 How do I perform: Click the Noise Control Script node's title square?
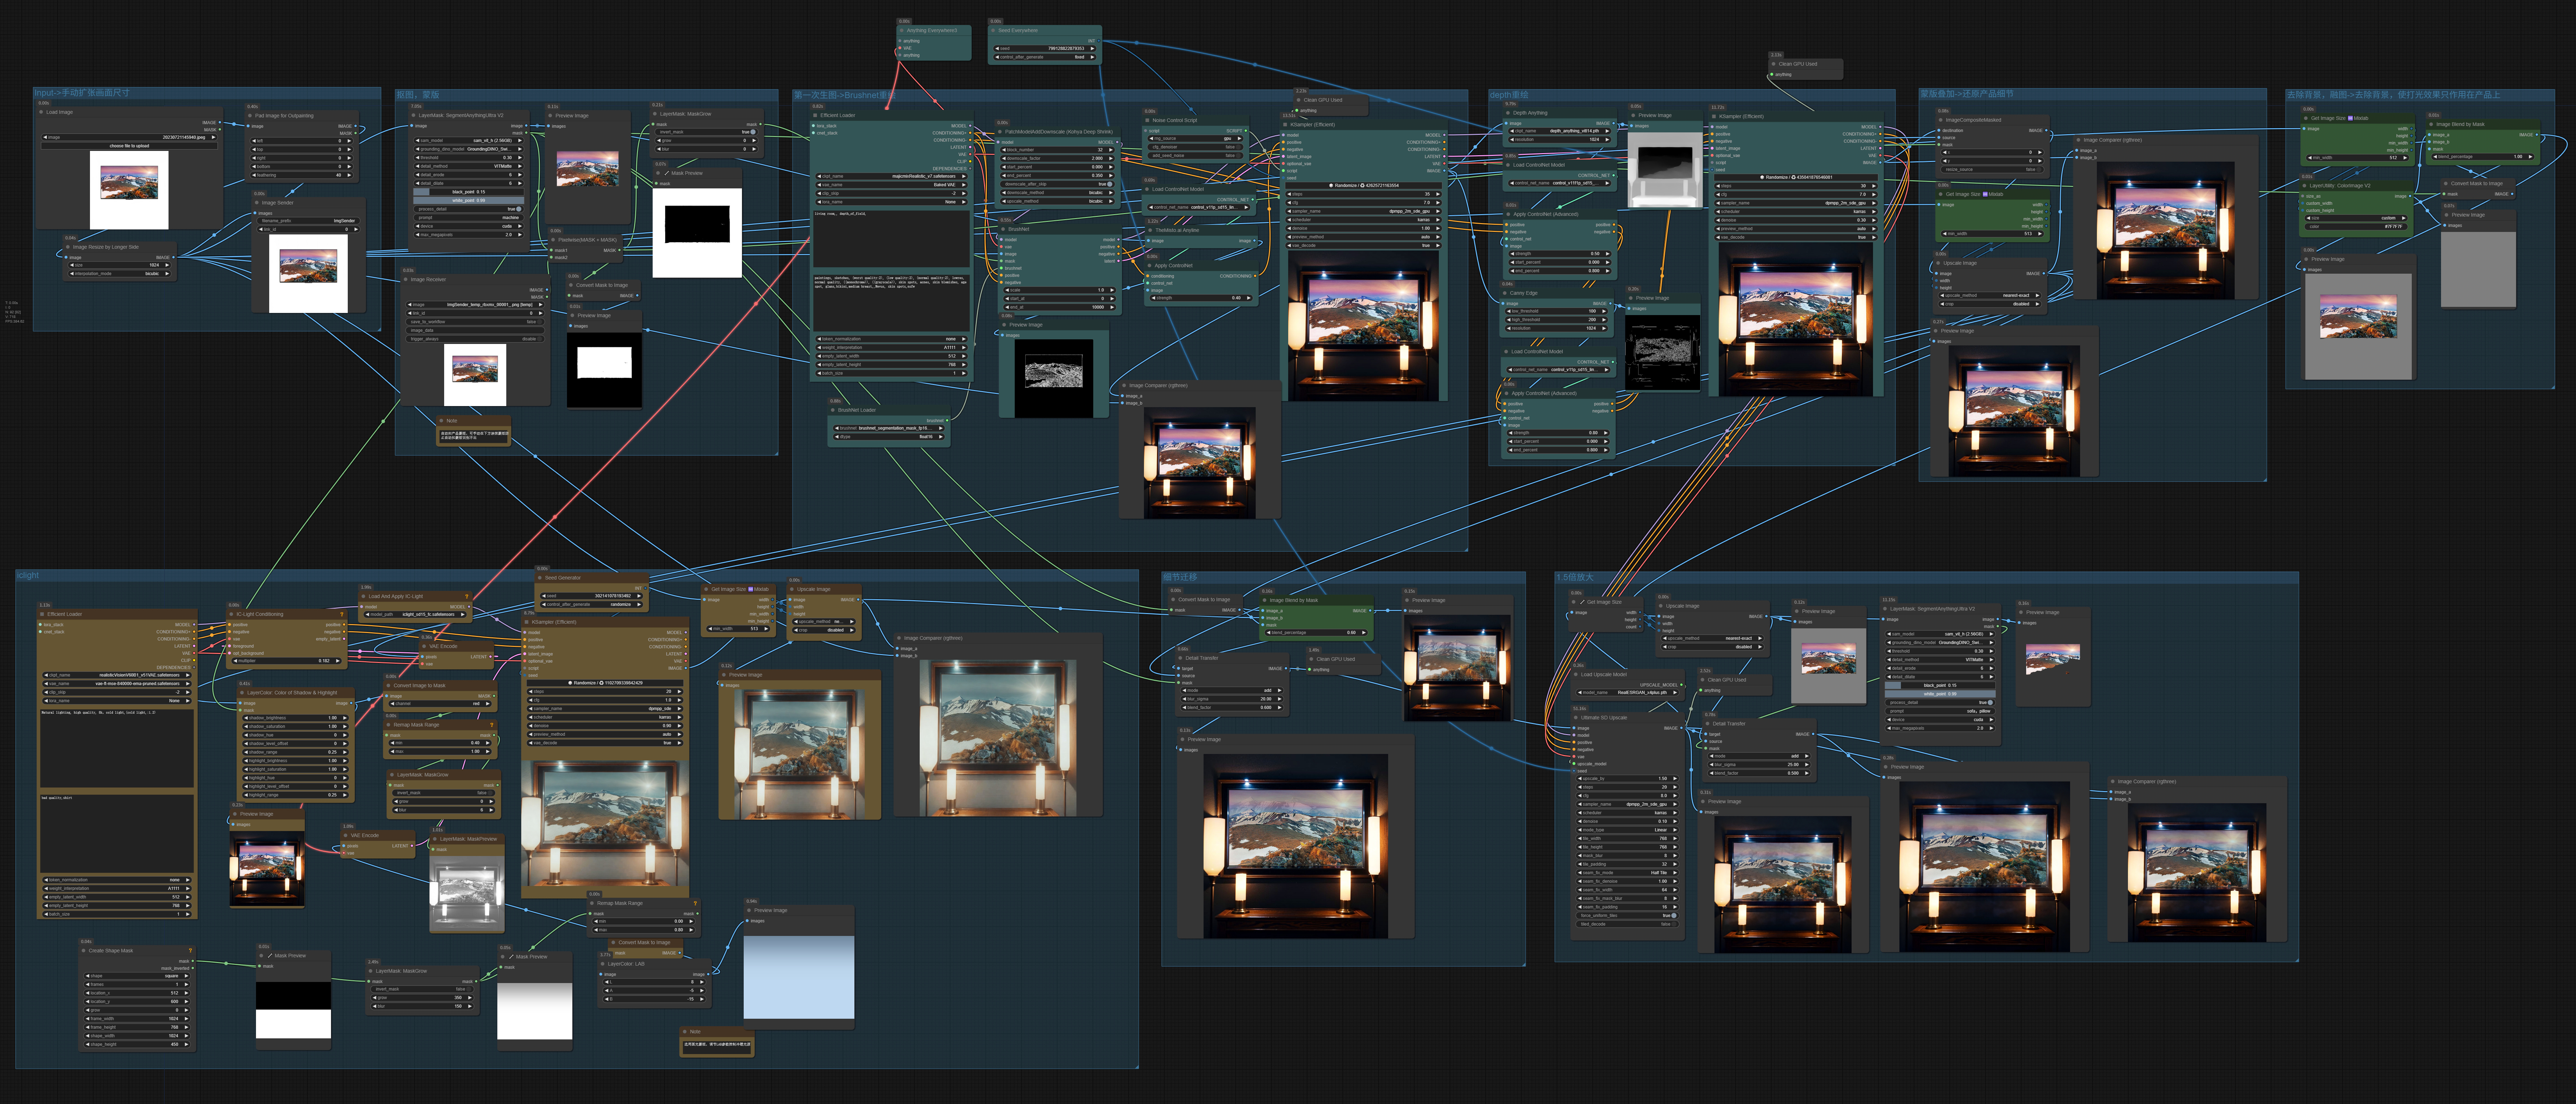[1147, 121]
